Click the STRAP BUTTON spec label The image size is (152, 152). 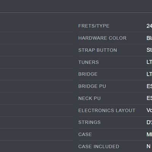[x=98, y=50]
